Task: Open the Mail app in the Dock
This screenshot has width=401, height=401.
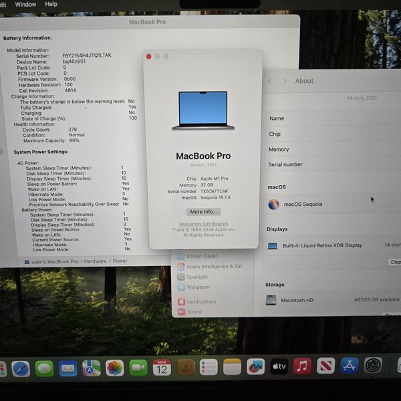Action: pos(68,368)
